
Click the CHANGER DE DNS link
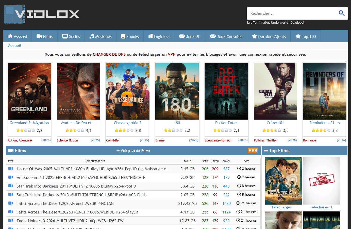[109, 54]
